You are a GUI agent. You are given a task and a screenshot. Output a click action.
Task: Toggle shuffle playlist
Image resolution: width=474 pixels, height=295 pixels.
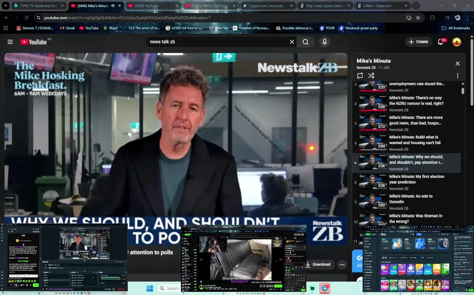tap(371, 75)
